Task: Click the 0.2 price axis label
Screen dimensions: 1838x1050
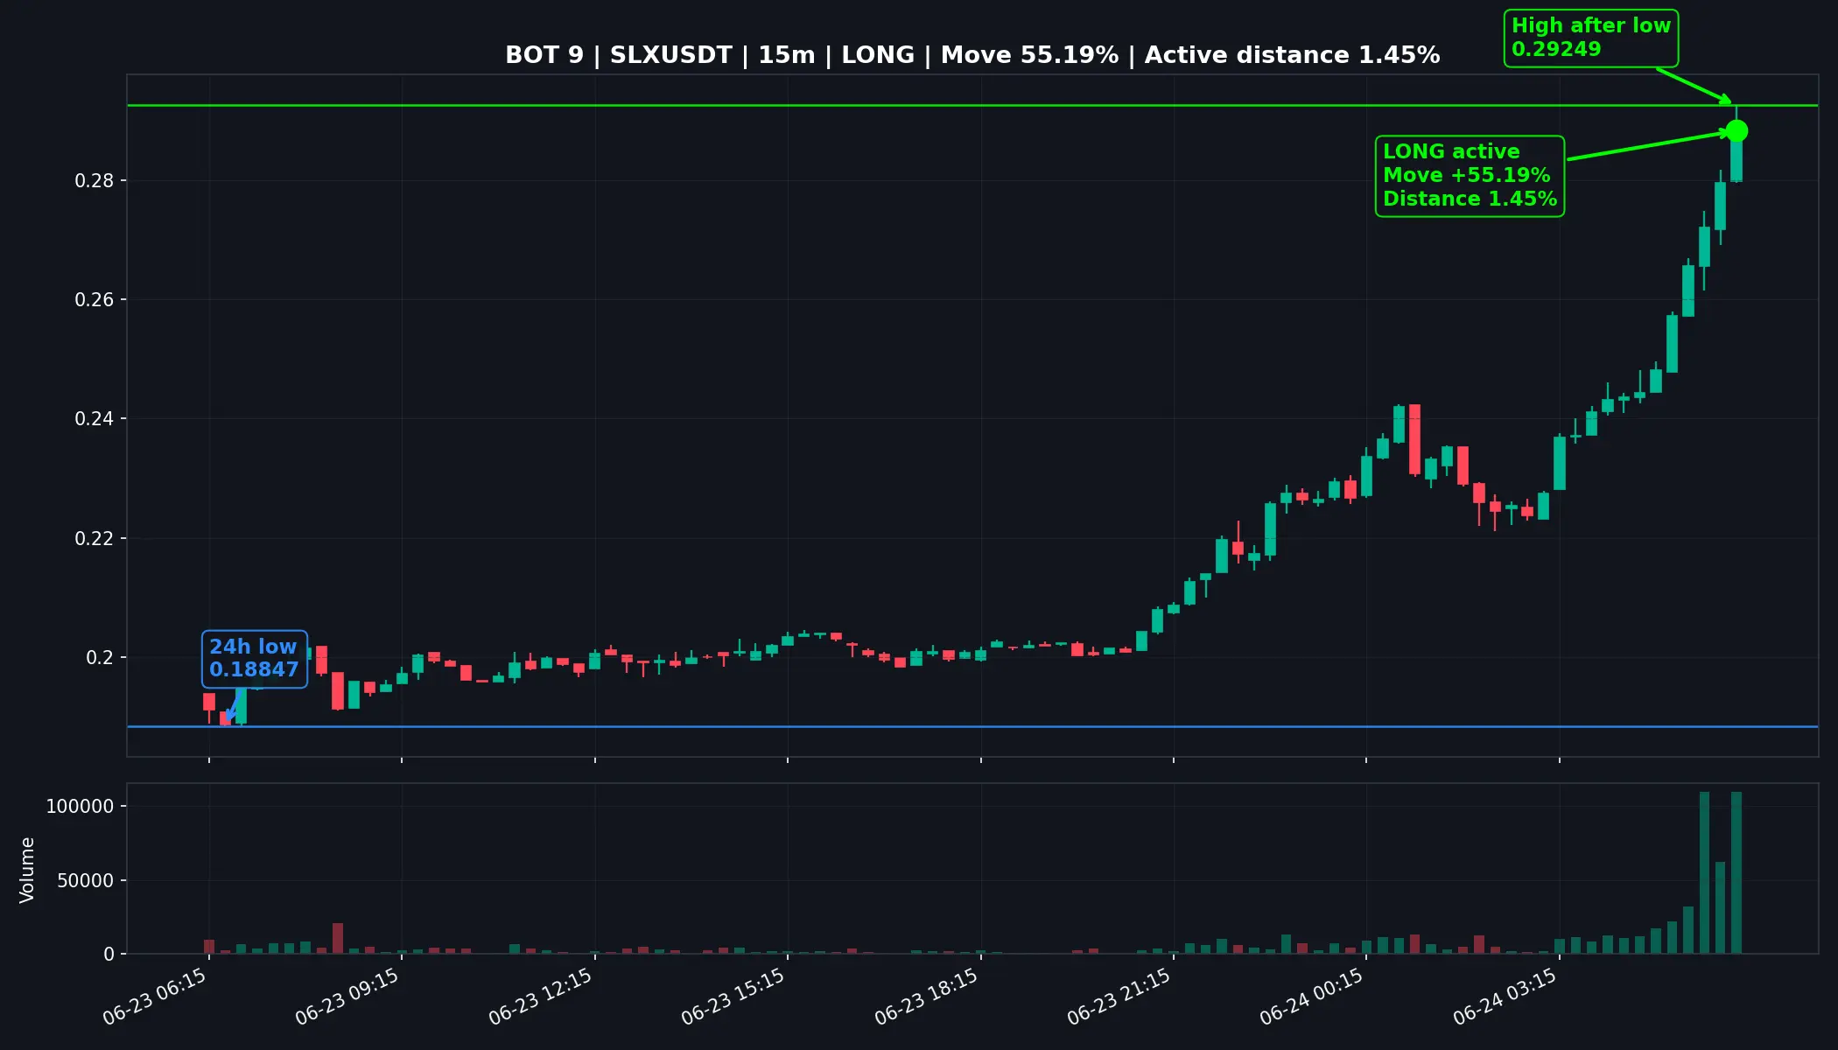Action: [x=100, y=658]
